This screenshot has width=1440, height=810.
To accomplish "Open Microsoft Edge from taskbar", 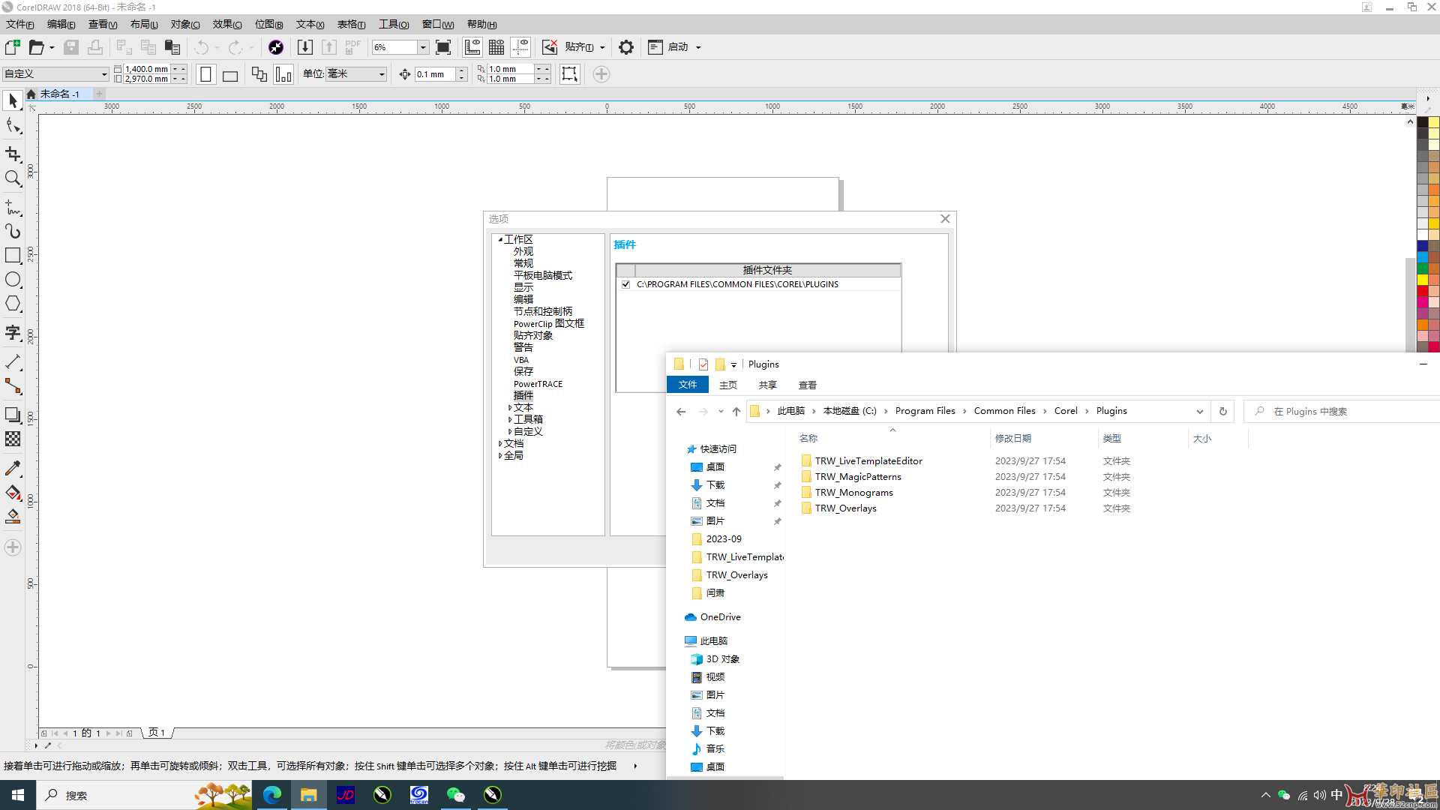I will [x=272, y=795].
